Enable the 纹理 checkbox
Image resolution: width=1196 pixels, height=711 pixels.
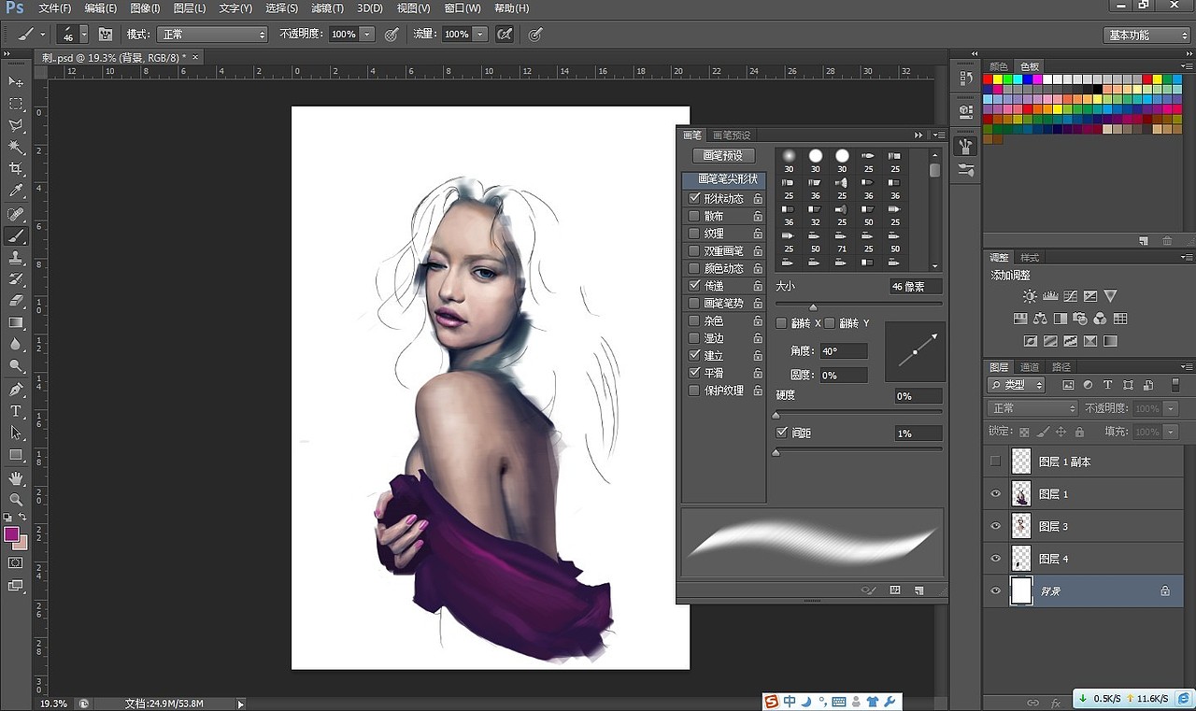[693, 233]
